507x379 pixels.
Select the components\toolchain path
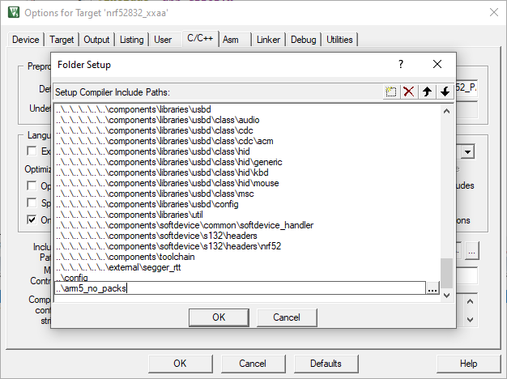pyautogui.click(x=126, y=257)
